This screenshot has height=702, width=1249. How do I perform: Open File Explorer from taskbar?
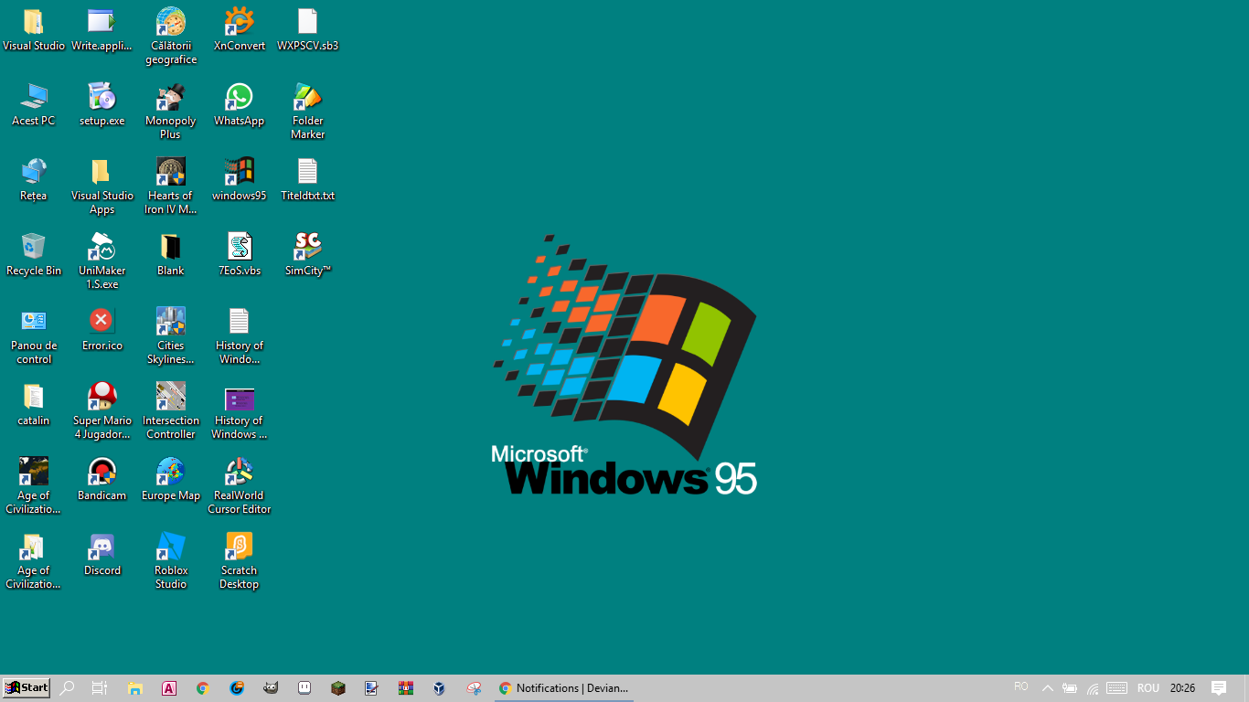134,688
